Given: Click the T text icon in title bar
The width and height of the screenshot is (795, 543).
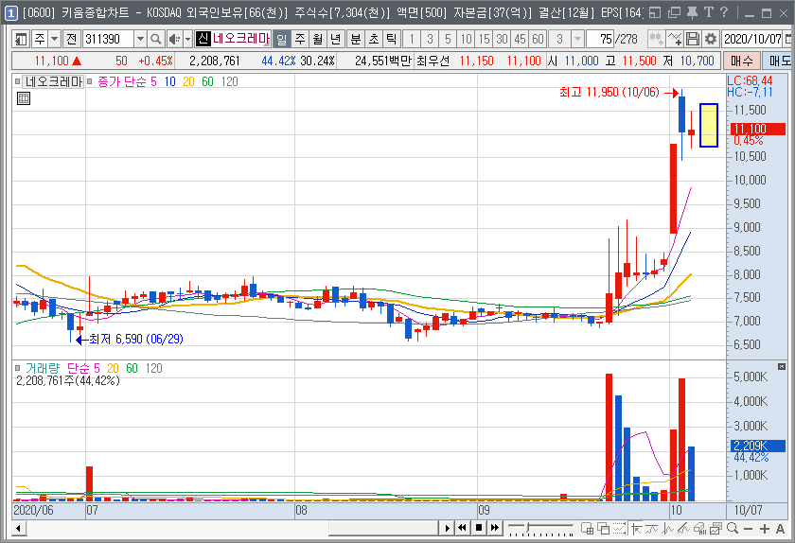Looking at the screenshot, I should click(x=709, y=12).
